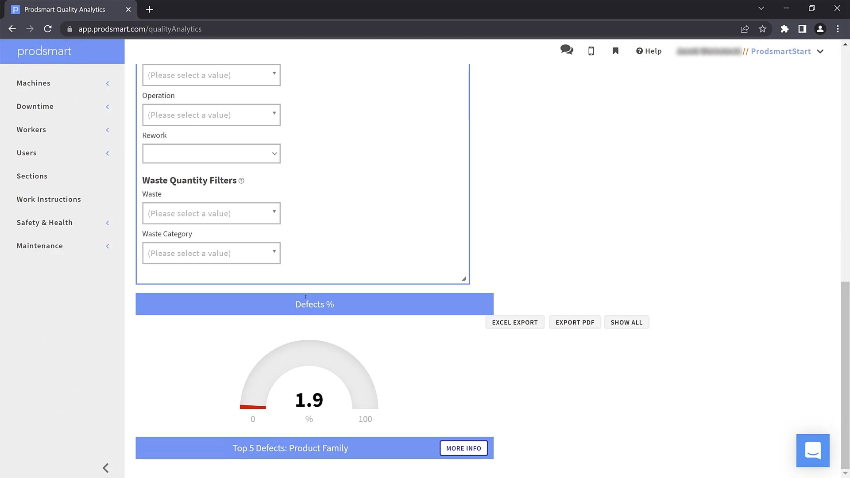Viewport: 850px width, 478px height.
Task: Click the EXCEL EXPORT button
Action: [x=514, y=322]
